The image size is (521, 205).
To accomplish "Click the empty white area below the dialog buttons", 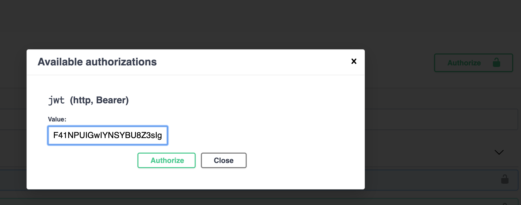I will coord(195,179).
